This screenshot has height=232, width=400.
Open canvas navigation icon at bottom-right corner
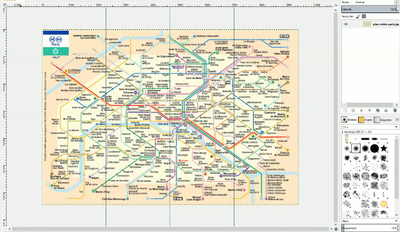(x=336, y=229)
